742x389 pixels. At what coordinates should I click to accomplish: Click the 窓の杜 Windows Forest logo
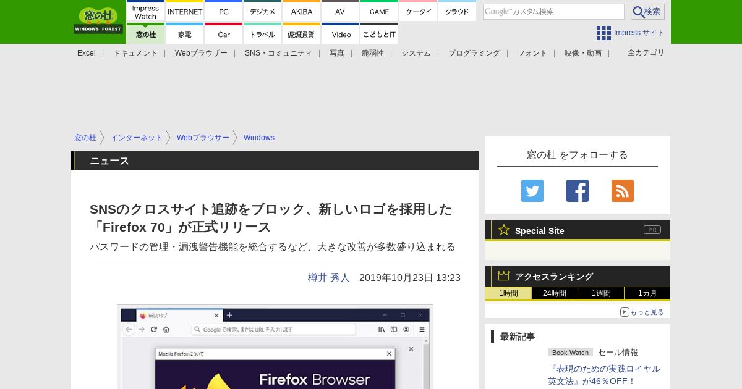[x=98, y=21]
